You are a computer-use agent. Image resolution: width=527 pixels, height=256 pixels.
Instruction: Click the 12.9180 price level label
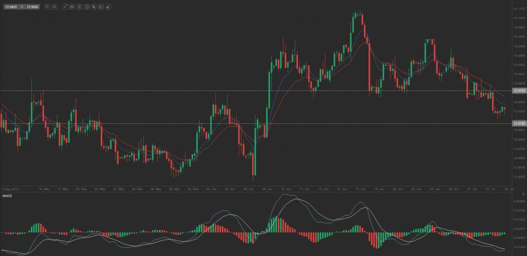click(x=519, y=123)
